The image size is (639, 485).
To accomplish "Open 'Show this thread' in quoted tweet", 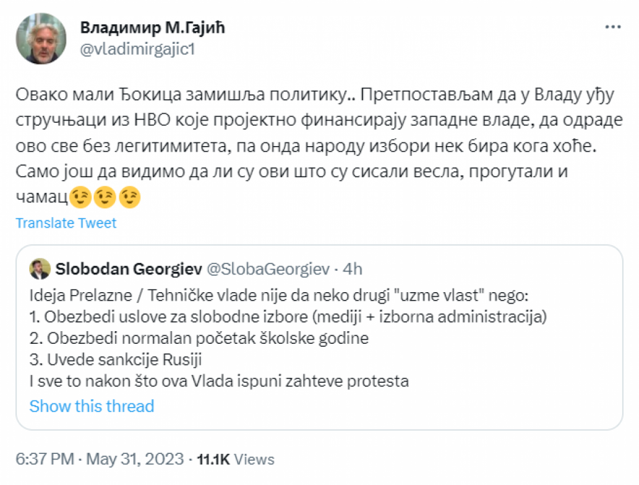I will click(90, 406).
